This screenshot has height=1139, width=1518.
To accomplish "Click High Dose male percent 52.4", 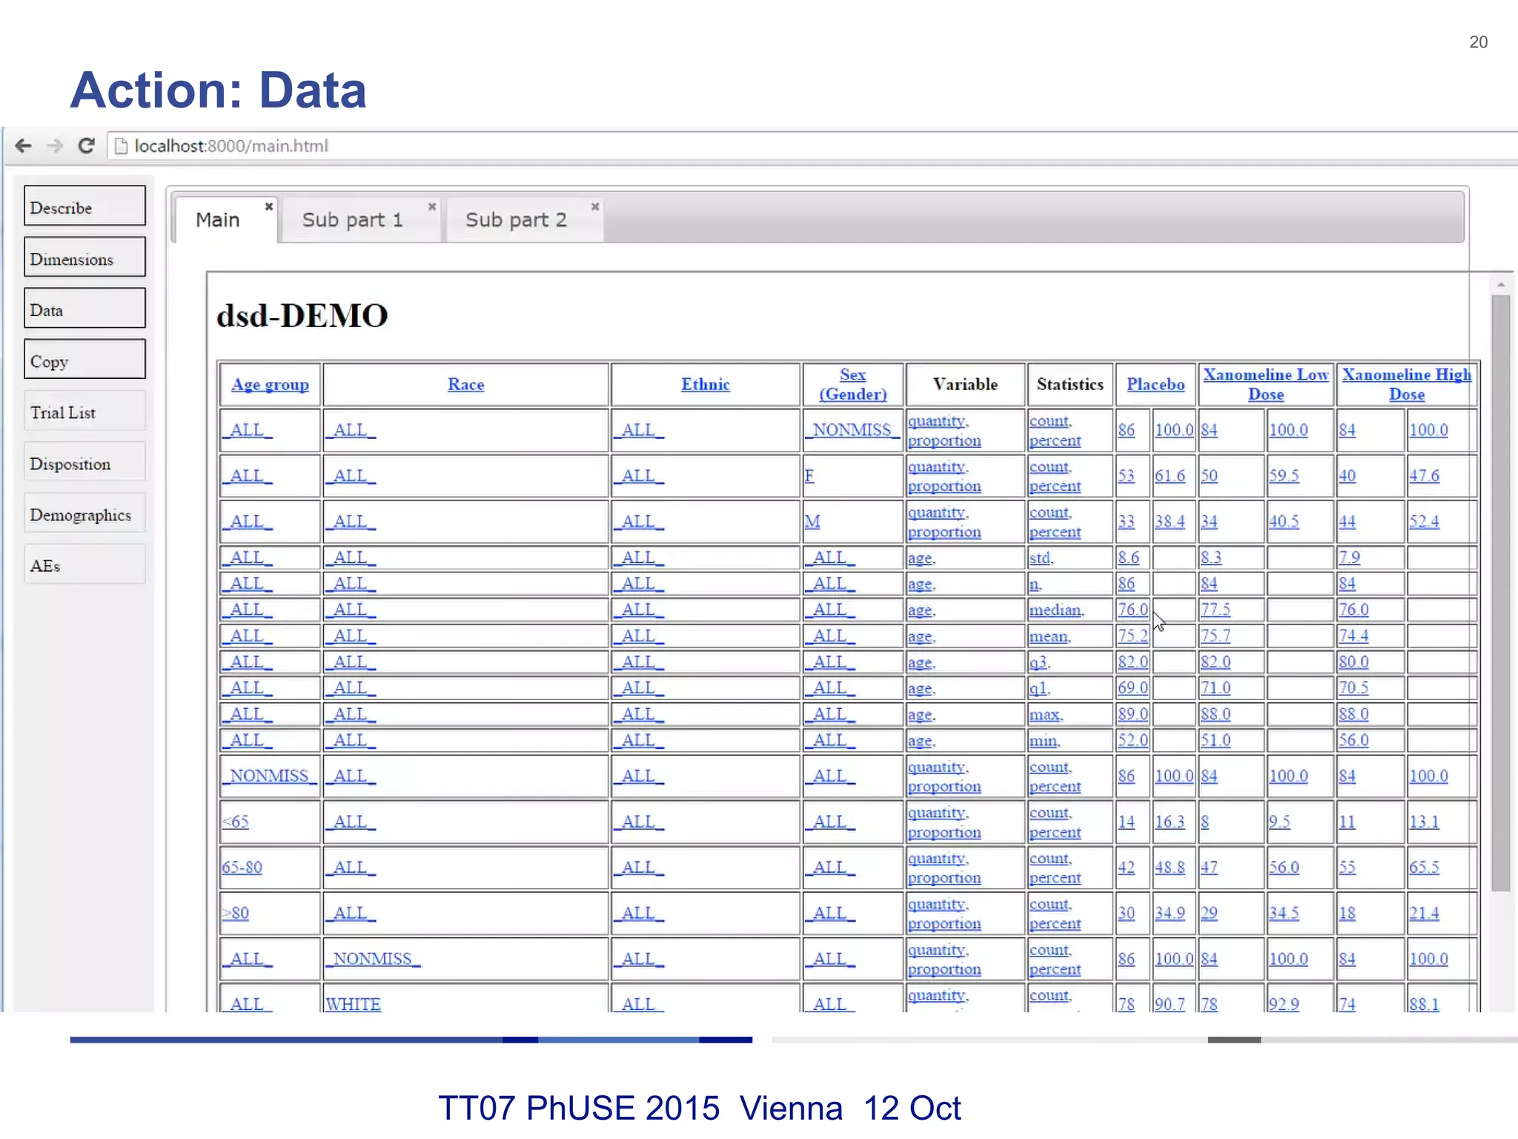I will click(1425, 522).
